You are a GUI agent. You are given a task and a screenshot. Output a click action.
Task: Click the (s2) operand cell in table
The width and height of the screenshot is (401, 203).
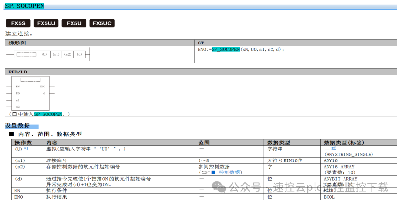(27, 170)
